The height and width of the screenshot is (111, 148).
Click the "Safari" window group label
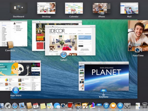pos(63,60)
